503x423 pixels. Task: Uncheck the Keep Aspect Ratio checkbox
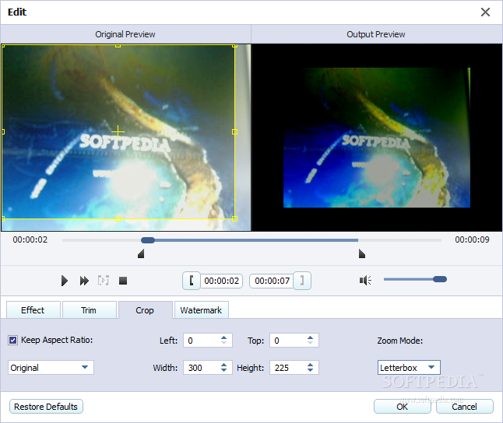coord(12,340)
